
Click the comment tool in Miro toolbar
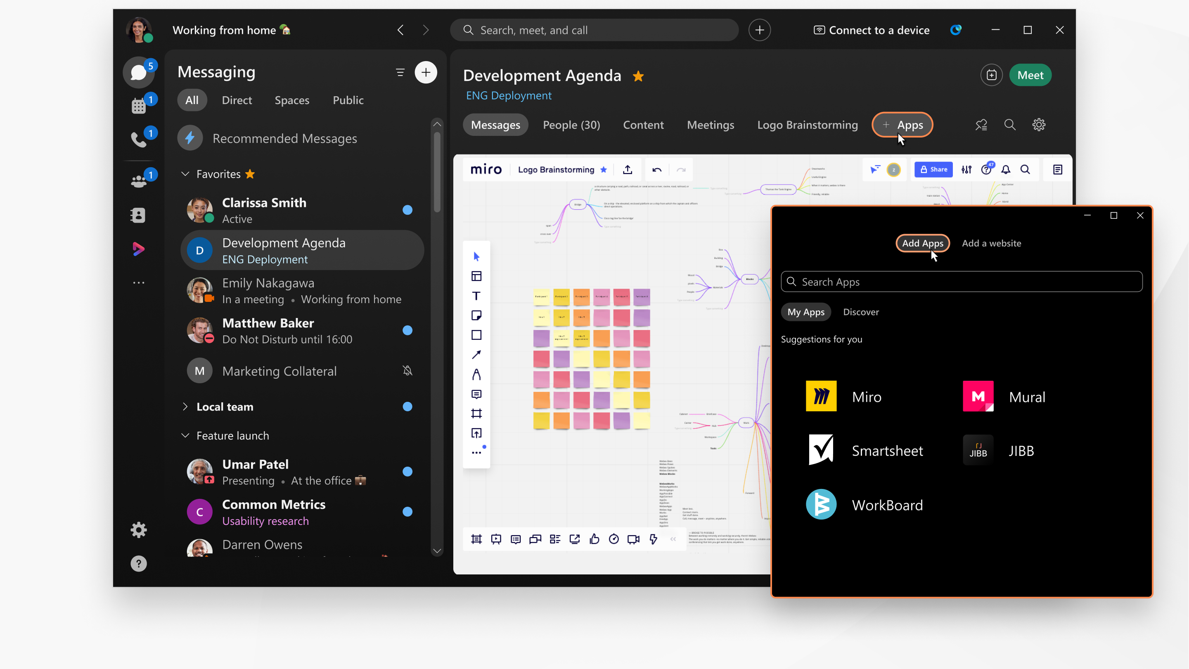point(477,394)
